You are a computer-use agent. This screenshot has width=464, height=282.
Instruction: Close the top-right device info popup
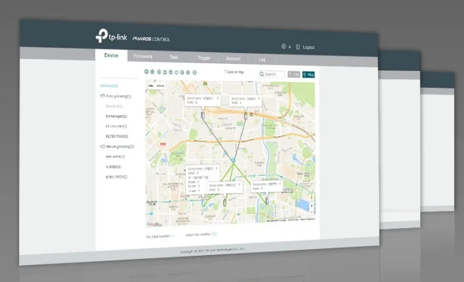[x=259, y=98]
